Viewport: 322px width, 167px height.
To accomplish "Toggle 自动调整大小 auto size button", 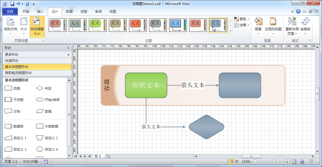I will click(37, 27).
